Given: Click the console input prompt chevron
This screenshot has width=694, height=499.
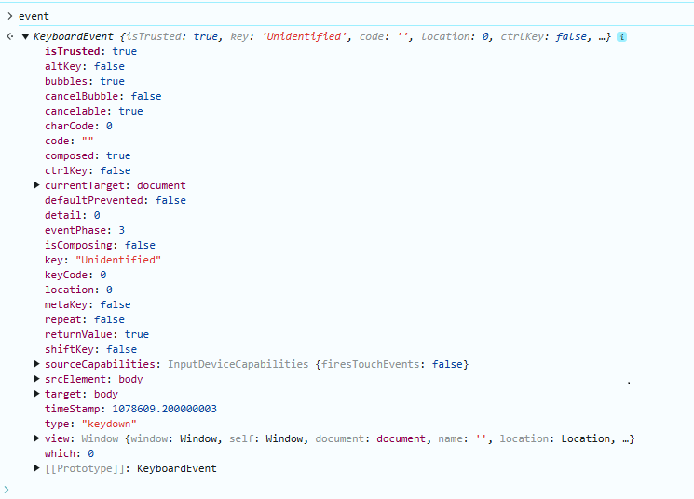Looking at the screenshot, I should tap(7, 490).
